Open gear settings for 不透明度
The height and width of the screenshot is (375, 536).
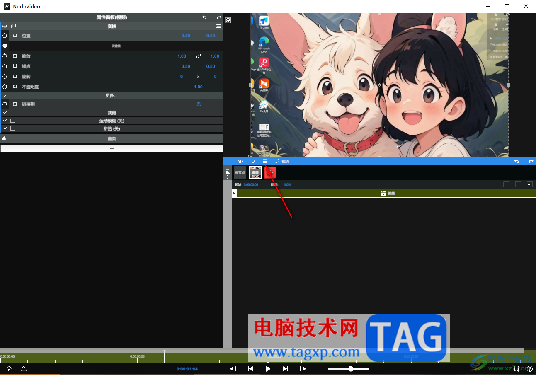[15, 87]
